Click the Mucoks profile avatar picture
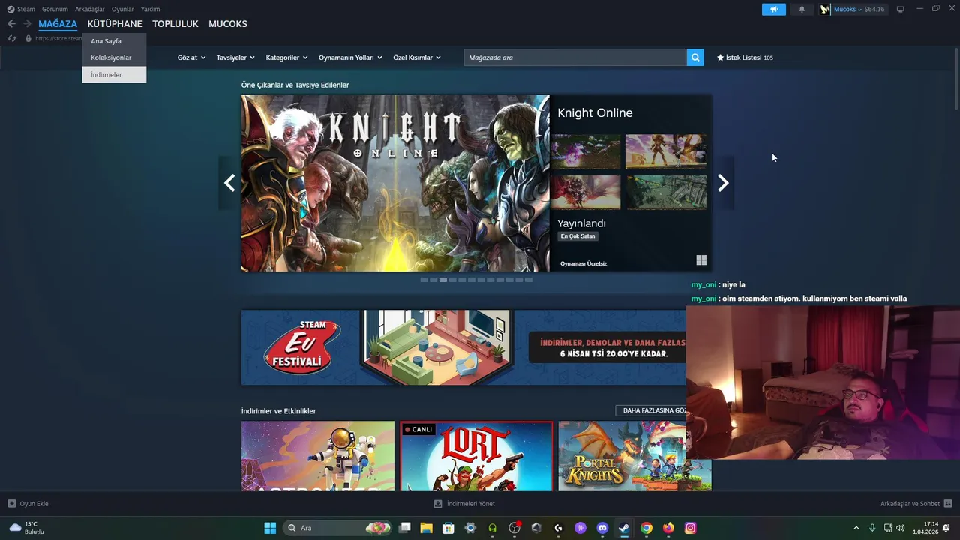Image resolution: width=960 pixels, height=540 pixels. pos(825,9)
